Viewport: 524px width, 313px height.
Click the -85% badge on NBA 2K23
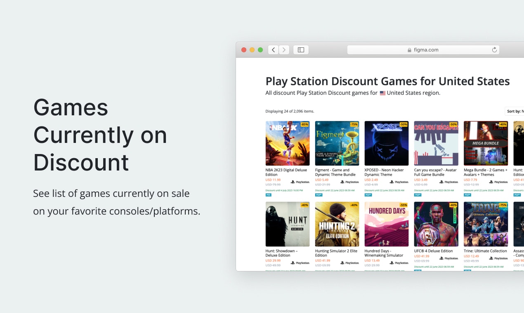(x=304, y=124)
